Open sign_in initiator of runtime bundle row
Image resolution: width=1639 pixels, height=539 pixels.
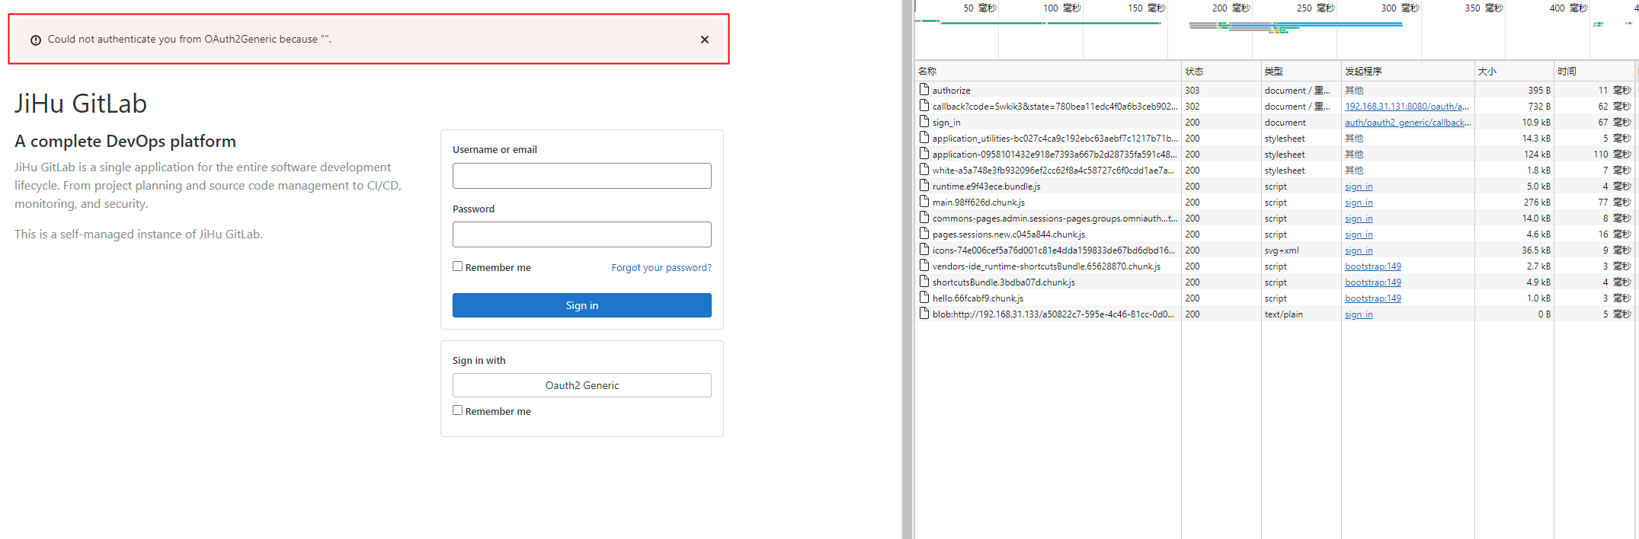[x=1359, y=187]
